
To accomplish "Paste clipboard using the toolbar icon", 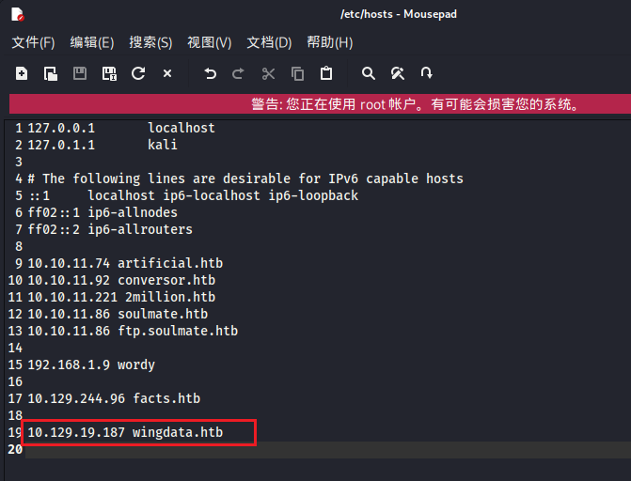I will point(326,73).
